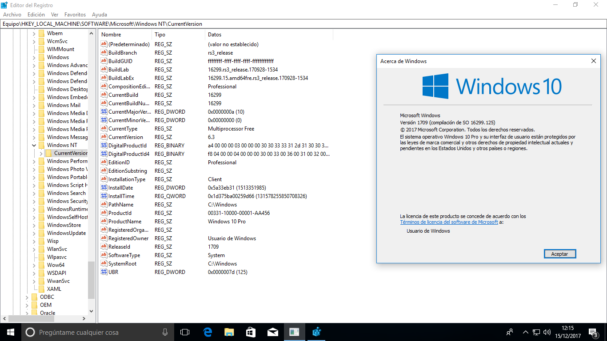Viewport: 607px width, 341px height.
Task: Click the tree scrollbar down arrow
Action: pos(92,311)
